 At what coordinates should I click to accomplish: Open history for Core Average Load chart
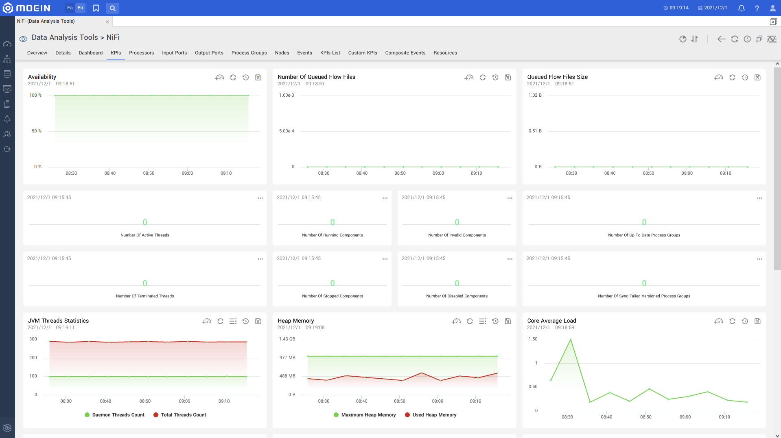[745, 321]
